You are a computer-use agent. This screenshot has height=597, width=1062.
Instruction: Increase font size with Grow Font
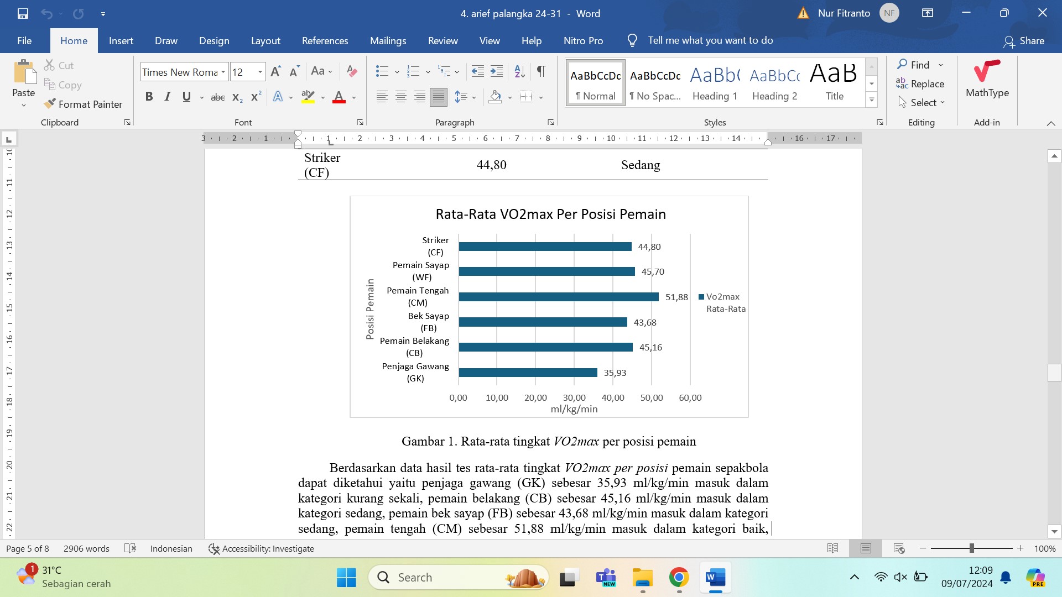tap(275, 71)
